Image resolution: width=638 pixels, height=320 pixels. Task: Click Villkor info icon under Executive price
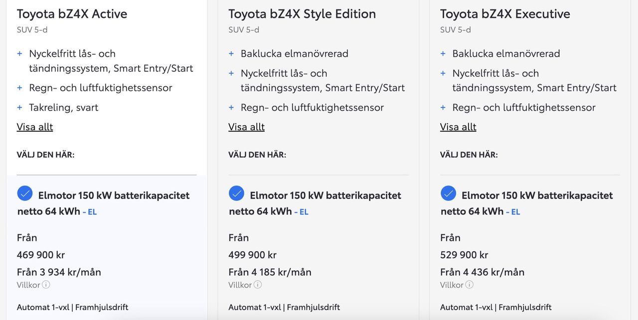[x=470, y=285]
